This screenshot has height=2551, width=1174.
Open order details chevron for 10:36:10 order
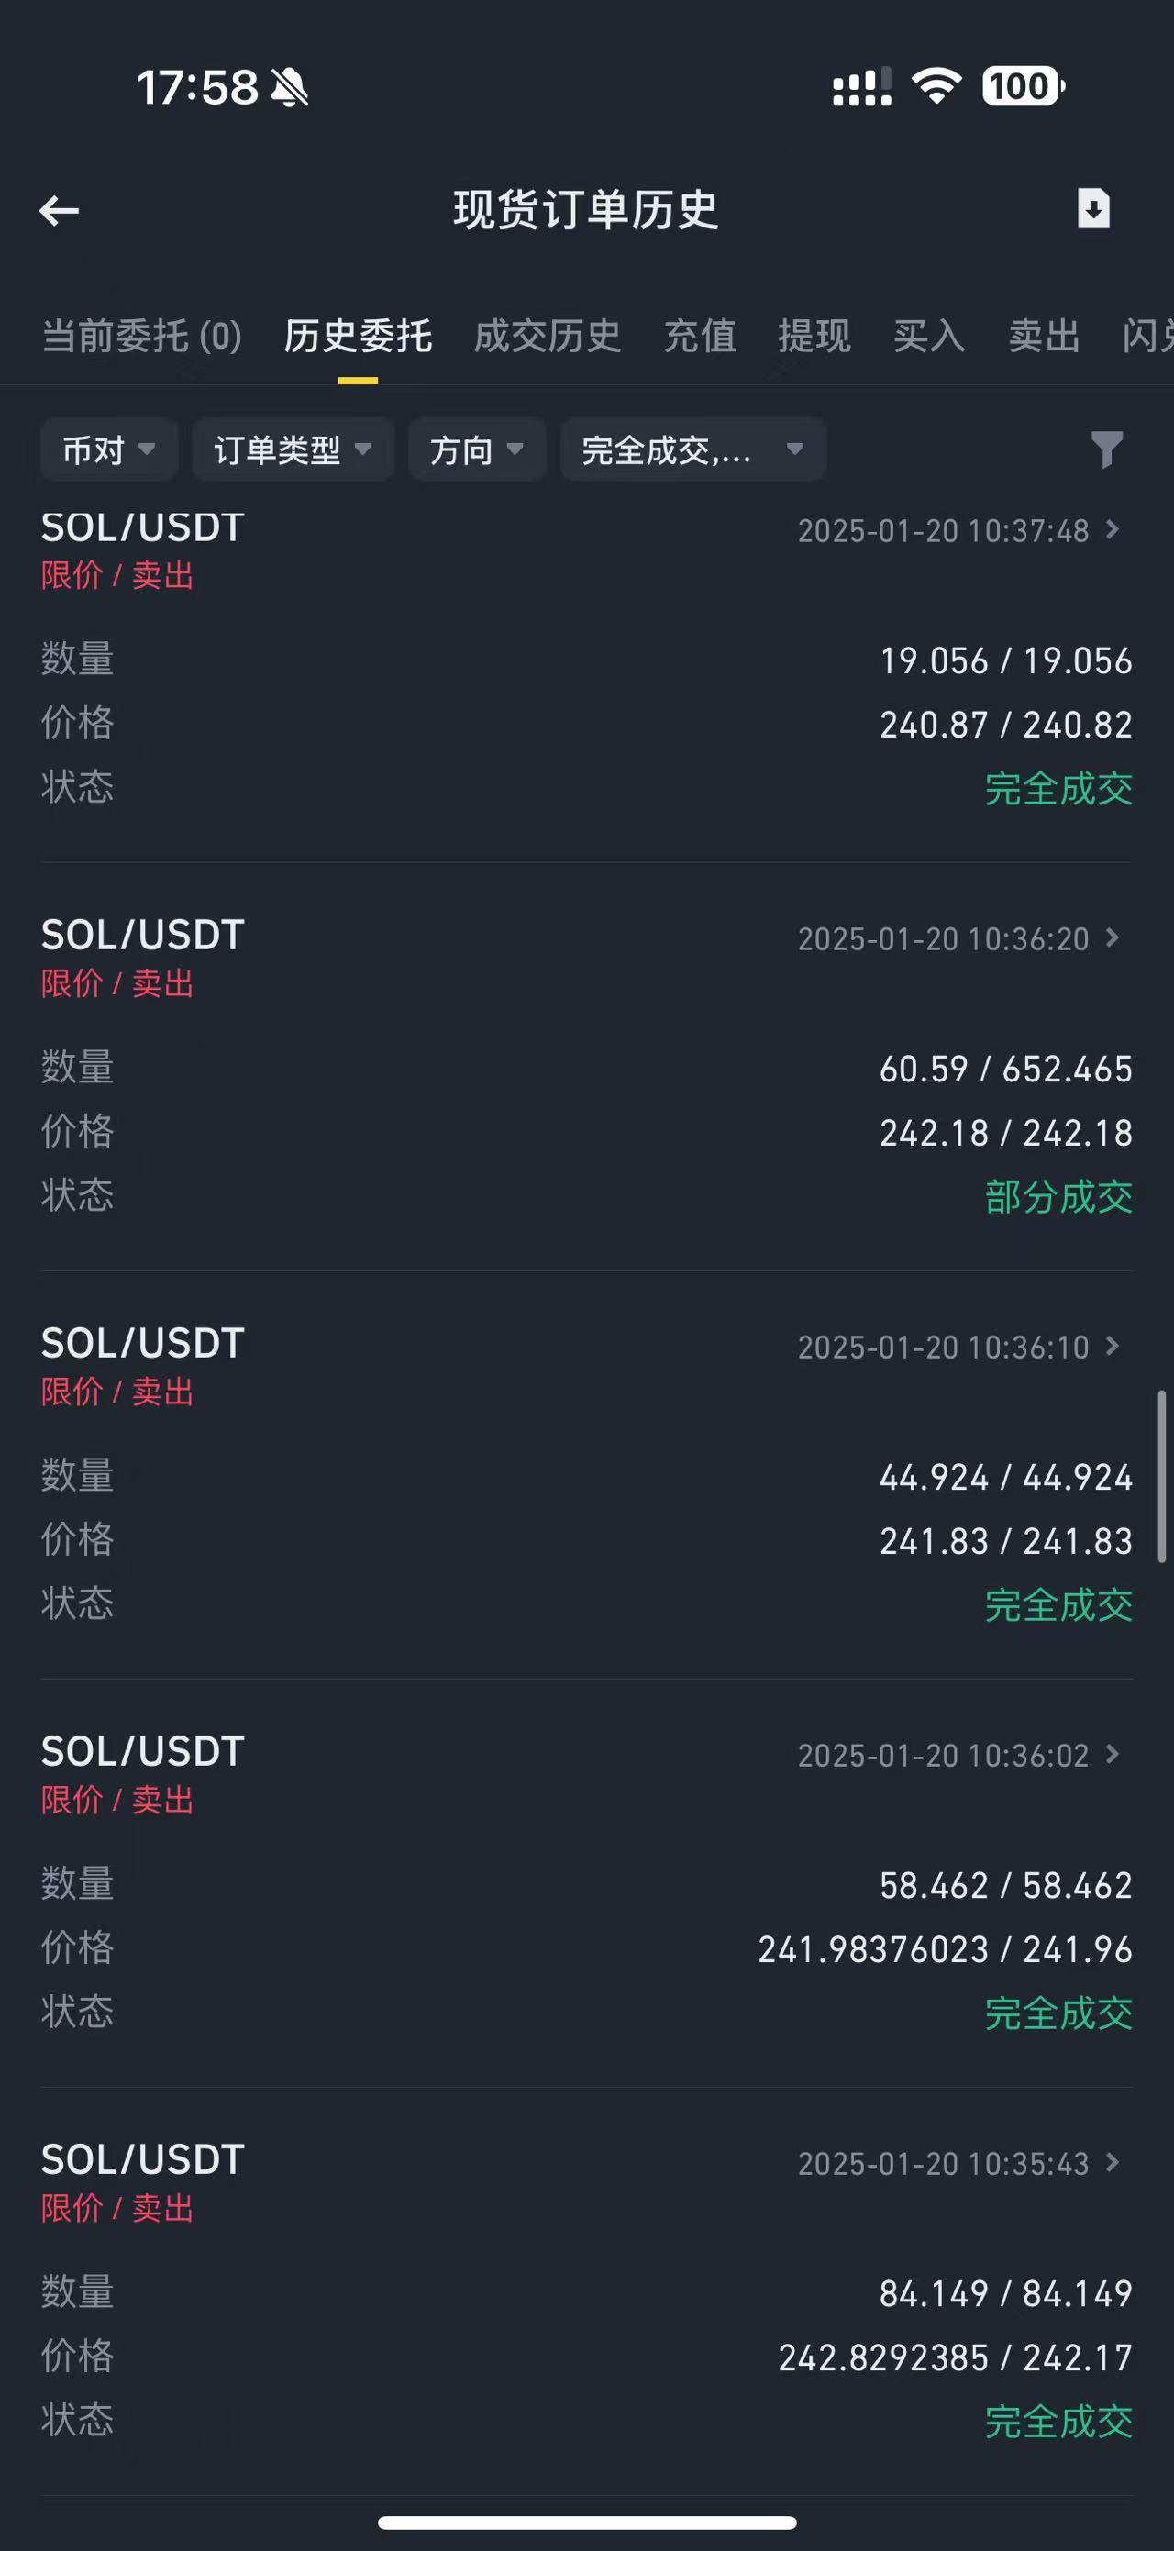click(x=1113, y=1346)
